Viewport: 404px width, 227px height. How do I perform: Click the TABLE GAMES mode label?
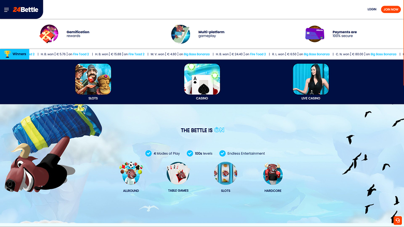click(178, 190)
